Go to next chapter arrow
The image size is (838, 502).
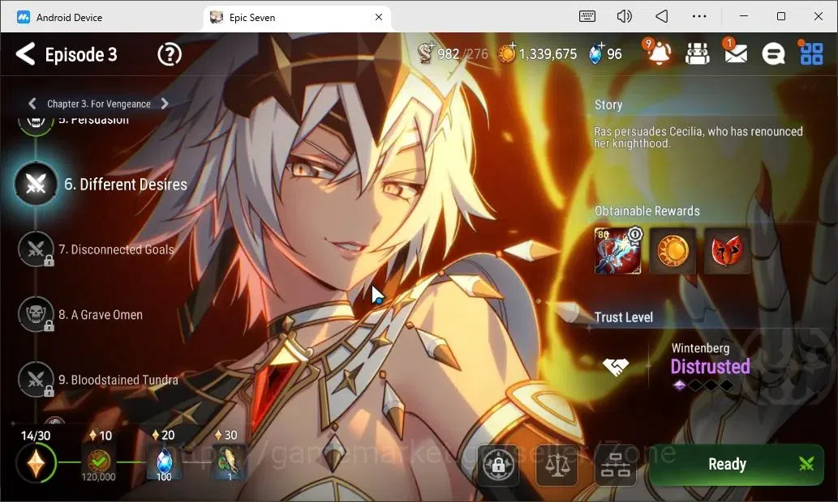click(165, 104)
